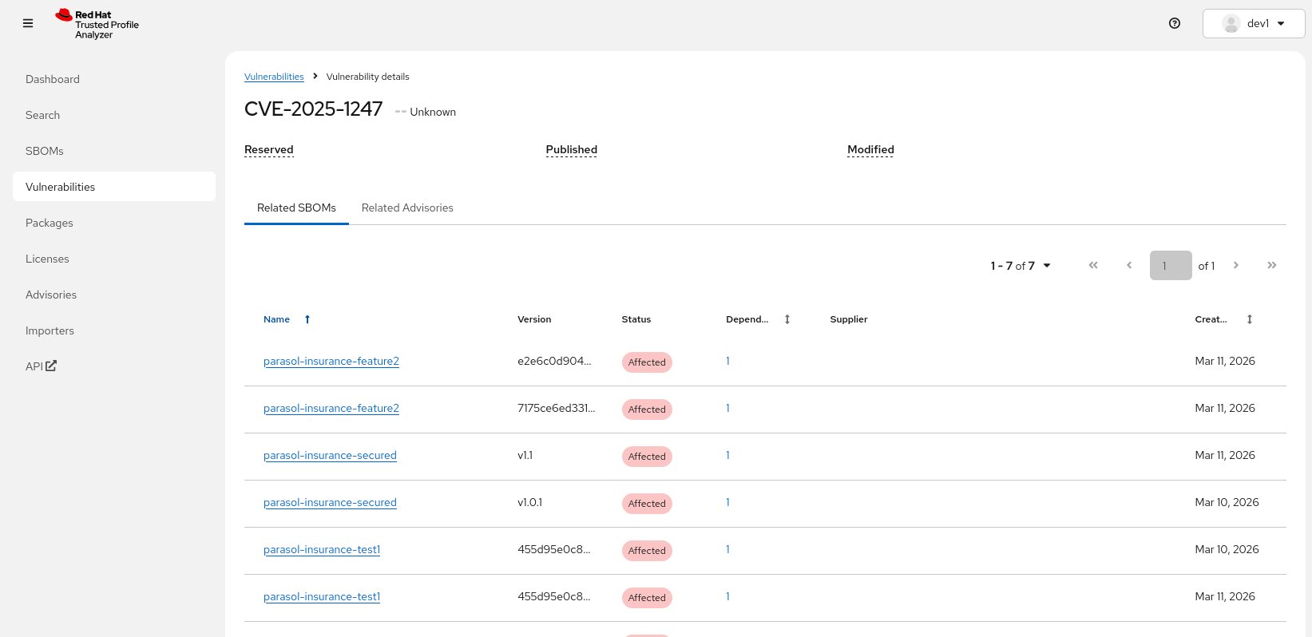Click the Version column header
This screenshot has height=637, width=1312.
point(534,319)
